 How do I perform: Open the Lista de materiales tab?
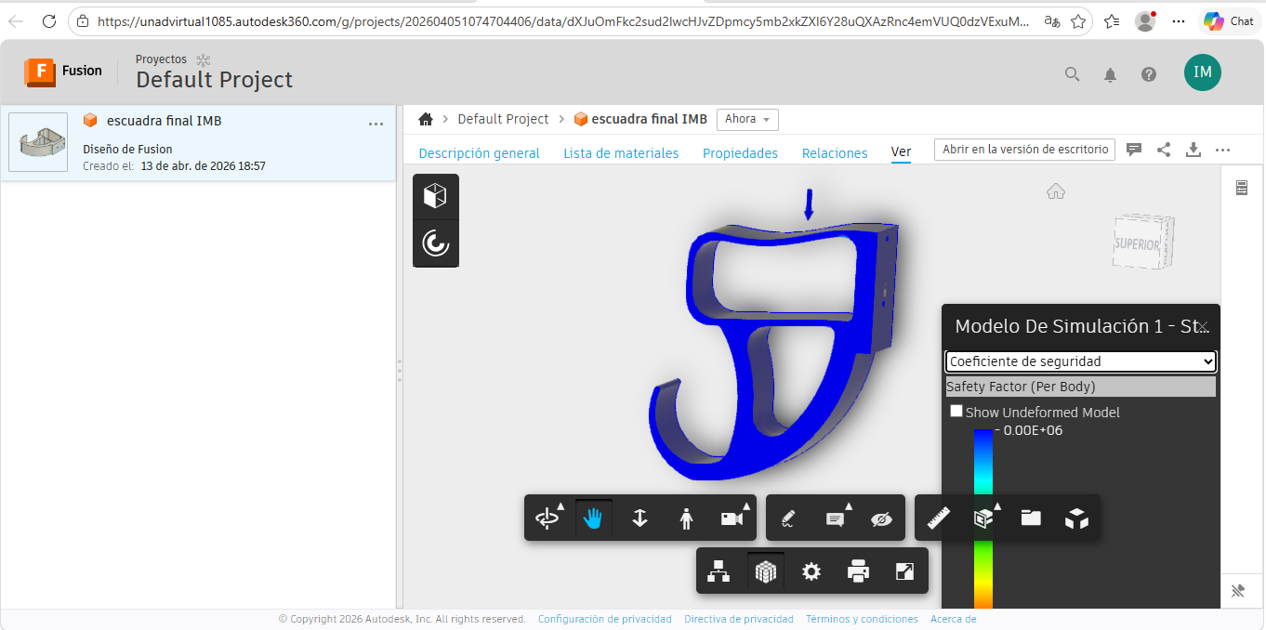click(621, 153)
